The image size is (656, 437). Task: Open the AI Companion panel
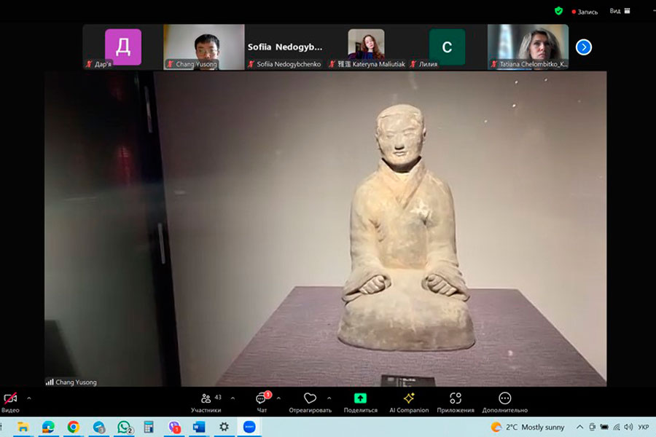409,399
